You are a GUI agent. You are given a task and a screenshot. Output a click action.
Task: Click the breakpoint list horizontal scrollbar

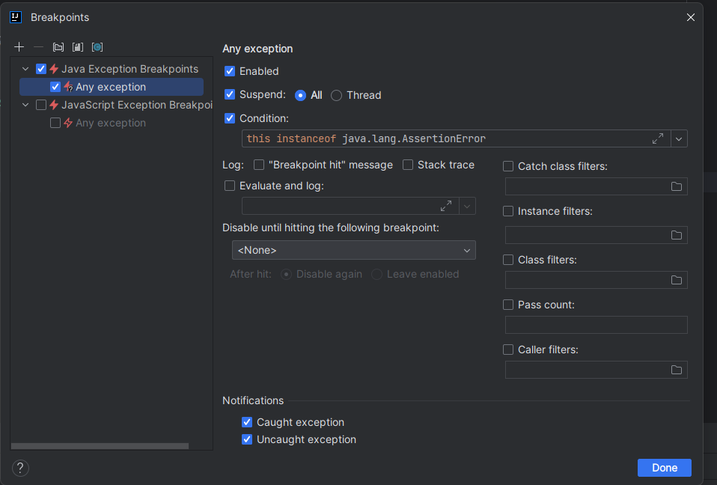point(100,446)
